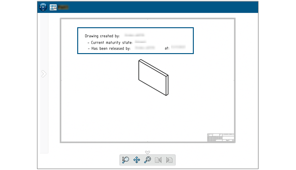Collapse the bottom toolbar with chevron
The image size is (296, 170).
tap(148, 152)
